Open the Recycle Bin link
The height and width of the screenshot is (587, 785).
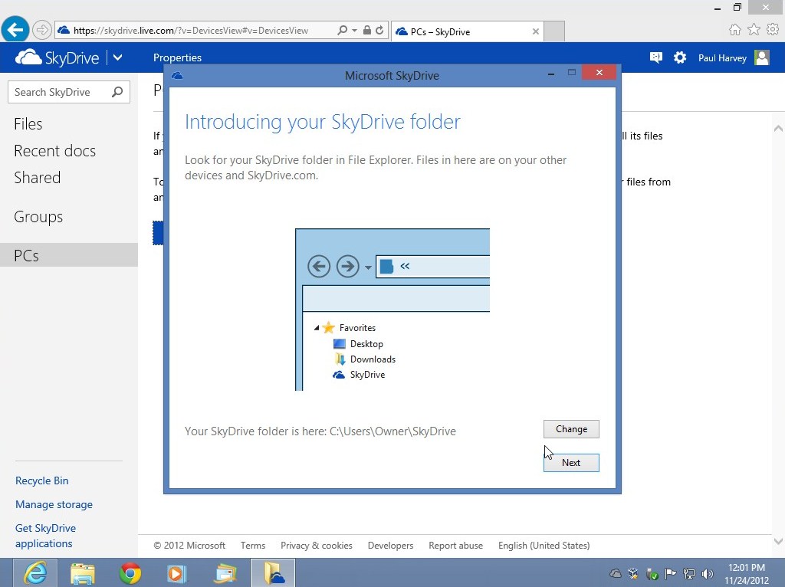coord(41,480)
